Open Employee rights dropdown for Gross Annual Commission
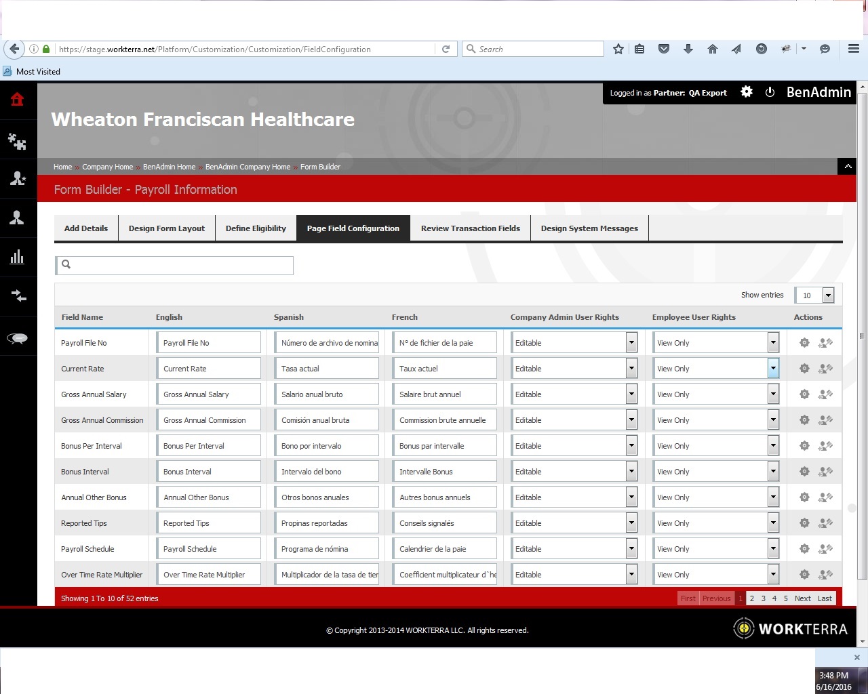 coord(715,420)
